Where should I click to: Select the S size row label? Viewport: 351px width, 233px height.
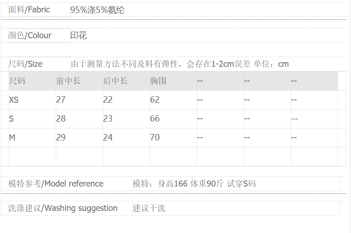click(12, 119)
